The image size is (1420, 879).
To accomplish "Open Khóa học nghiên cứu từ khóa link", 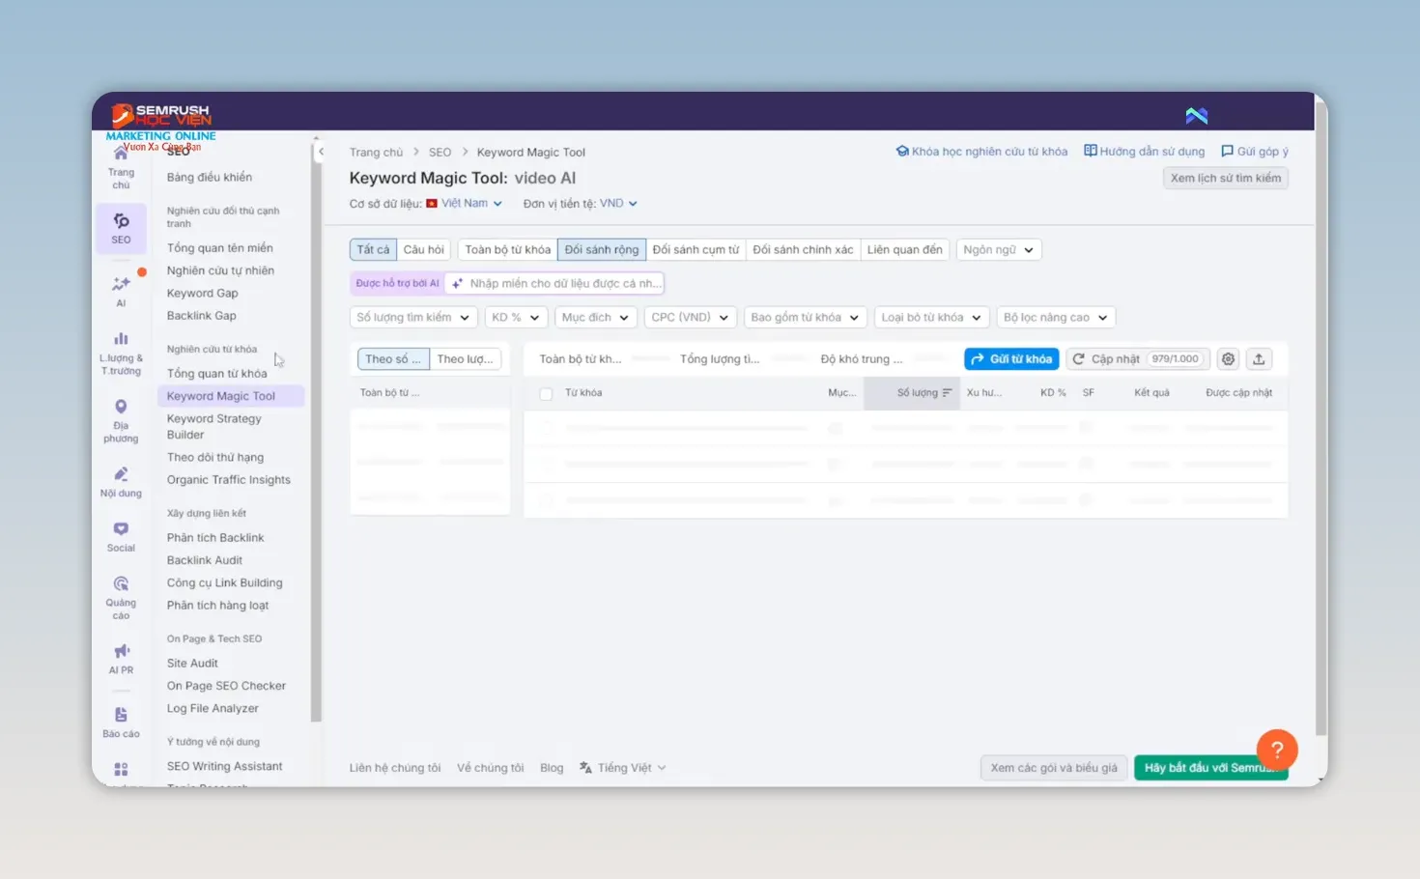I will point(982,152).
